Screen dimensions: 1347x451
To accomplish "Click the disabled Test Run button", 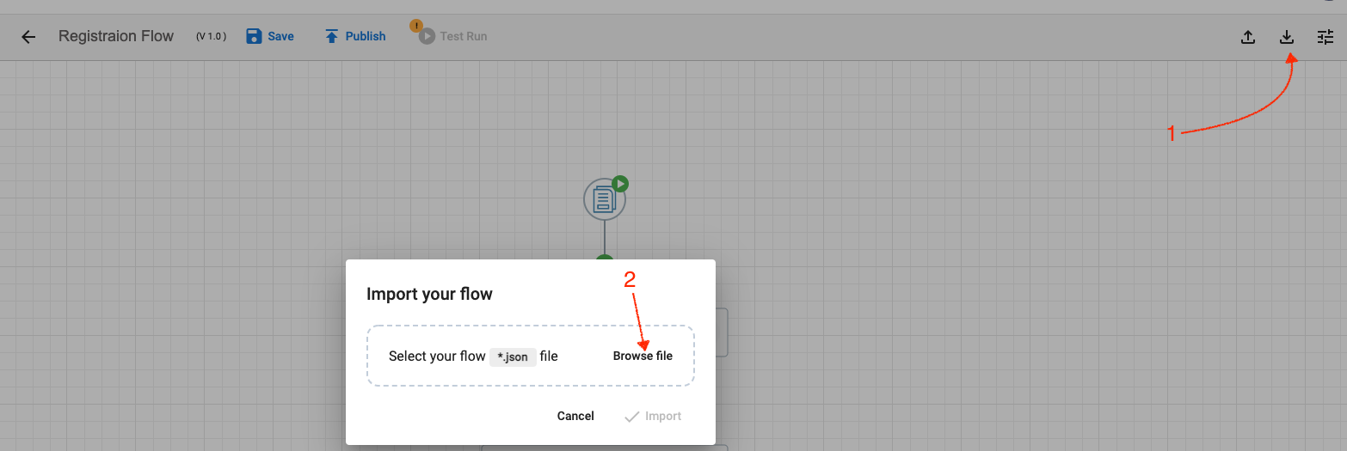I will click(x=453, y=36).
